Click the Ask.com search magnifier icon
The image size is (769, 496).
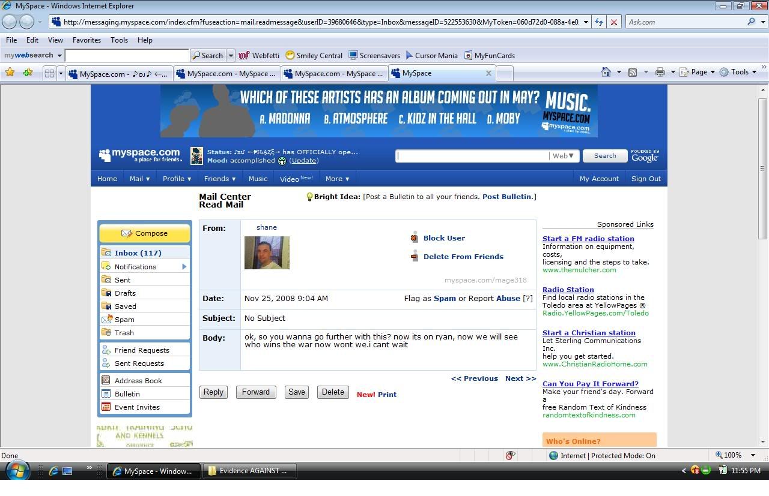point(751,22)
